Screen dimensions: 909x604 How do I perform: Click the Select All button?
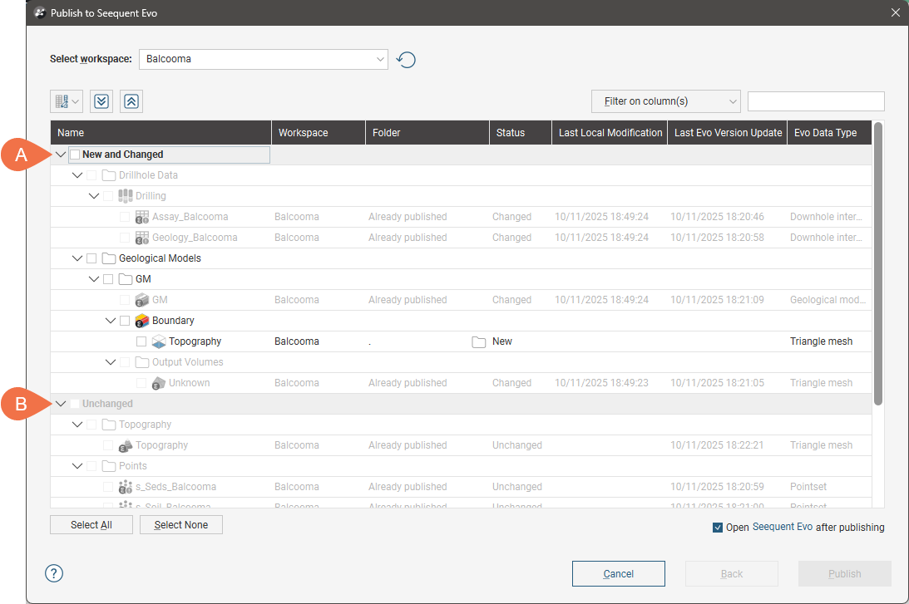click(x=91, y=525)
